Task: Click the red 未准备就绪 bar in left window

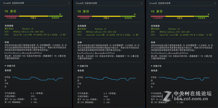Action: coord(12,16)
